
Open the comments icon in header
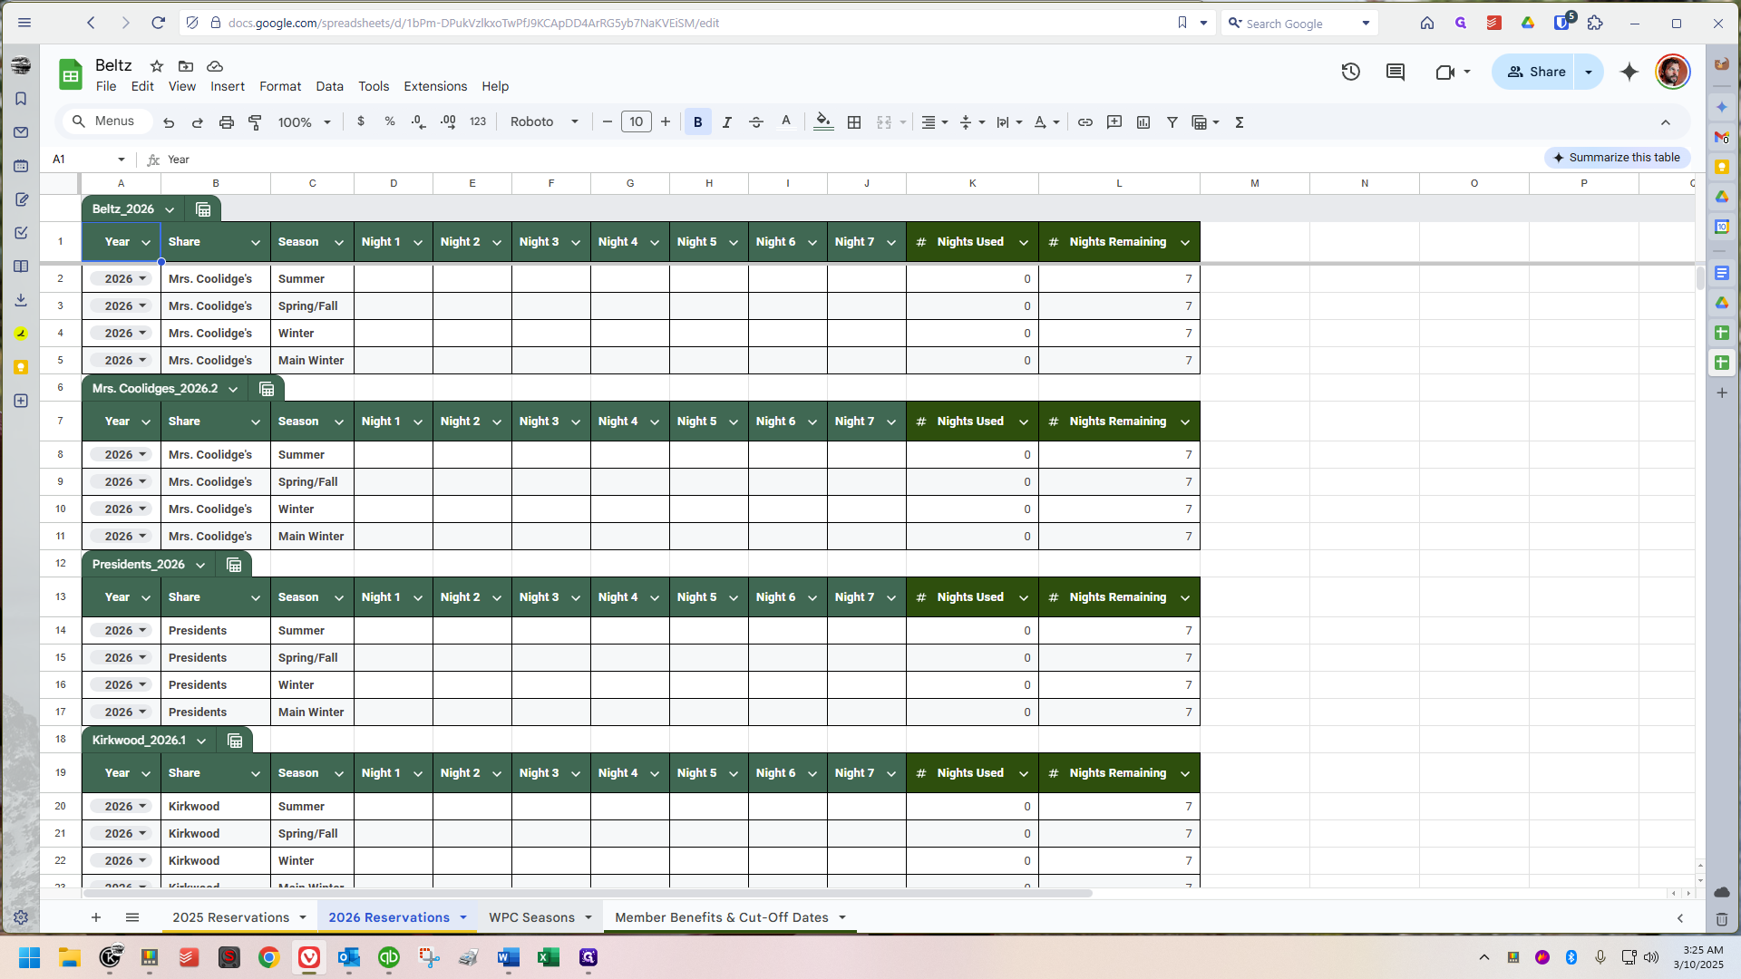point(1395,72)
